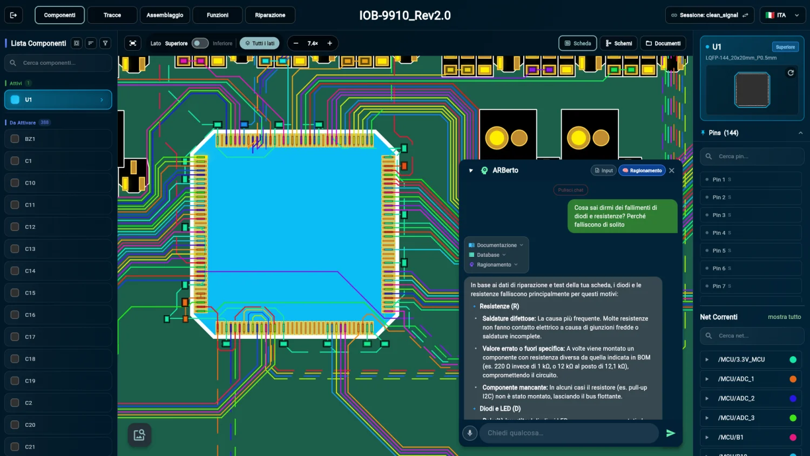Switch to the Funzioni tab

tap(218, 15)
